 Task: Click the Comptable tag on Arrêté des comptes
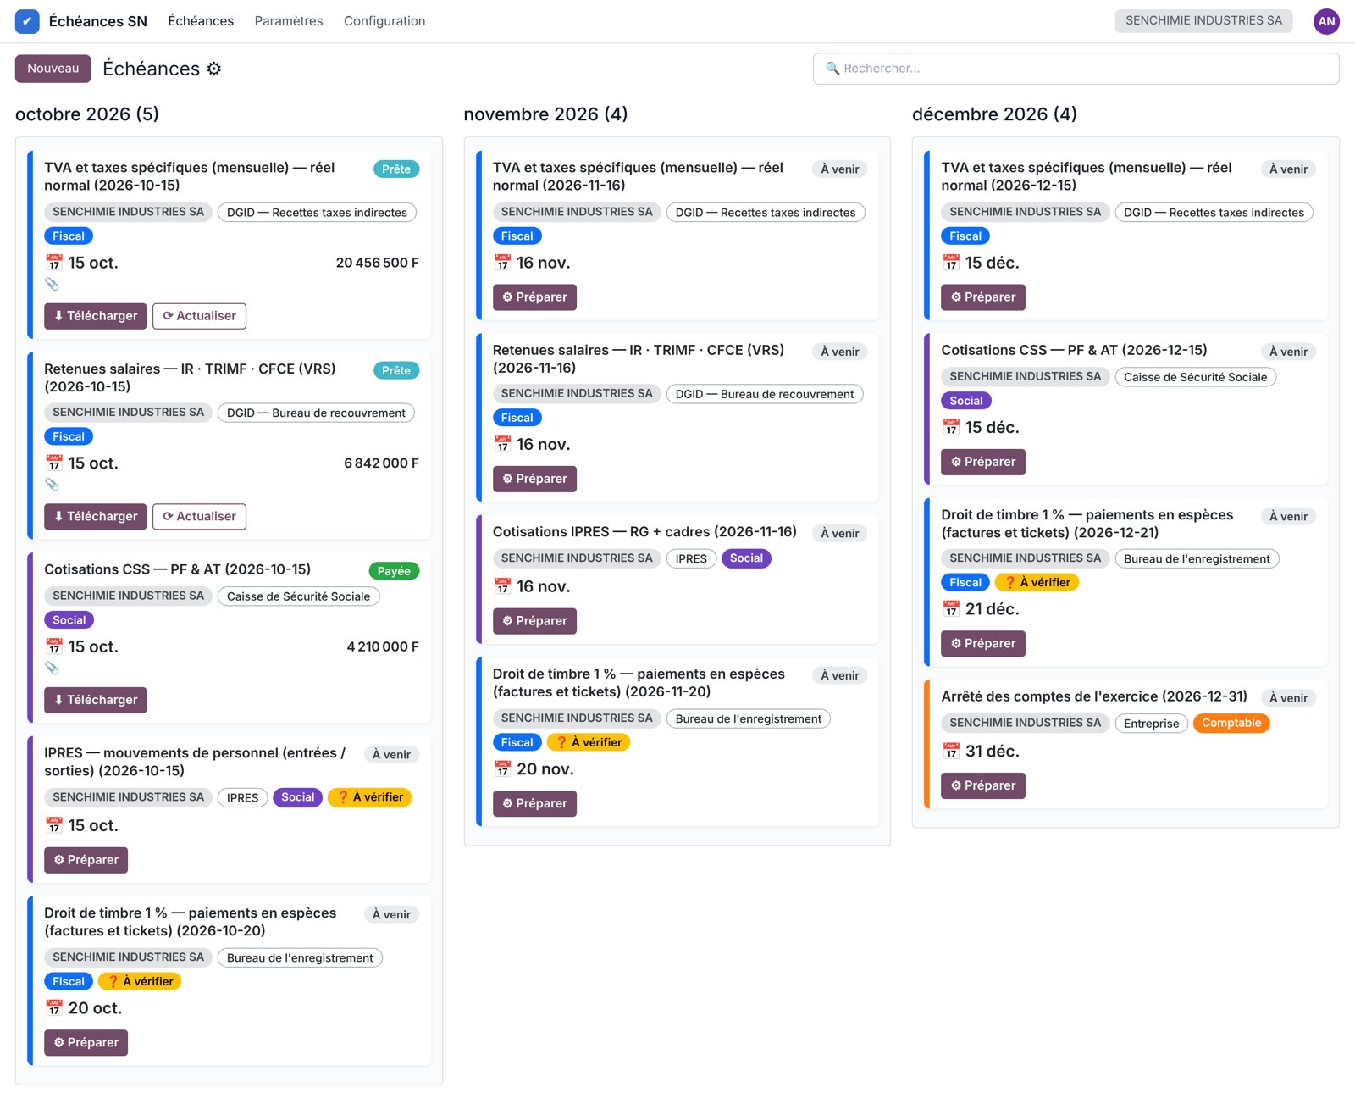[x=1231, y=723]
